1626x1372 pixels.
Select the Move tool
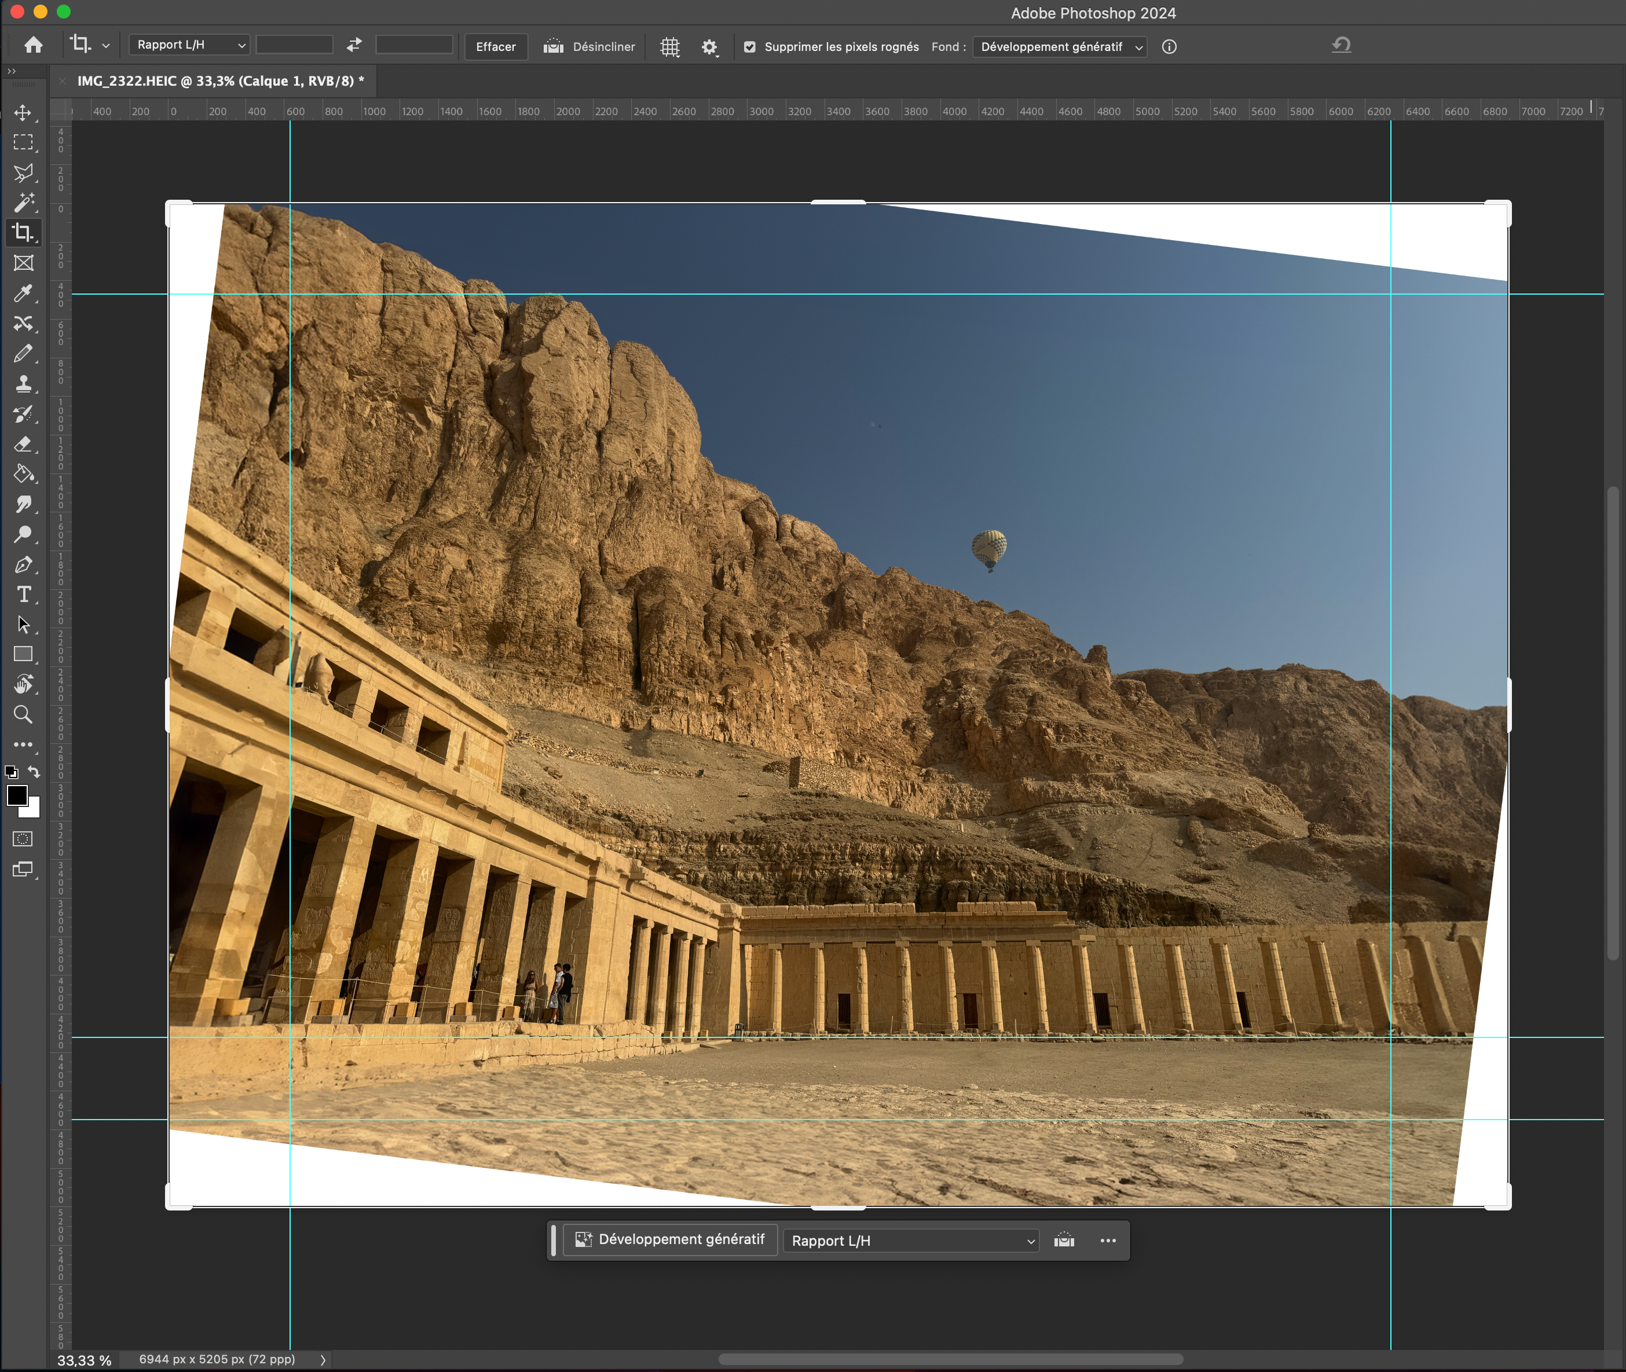(x=23, y=113)
